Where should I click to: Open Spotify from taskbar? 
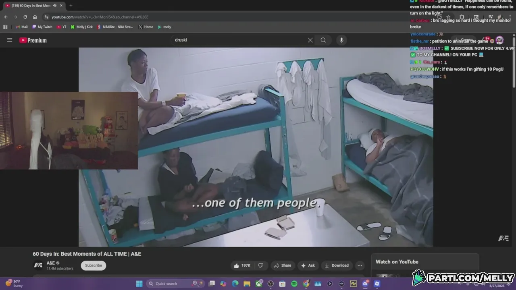294,284
